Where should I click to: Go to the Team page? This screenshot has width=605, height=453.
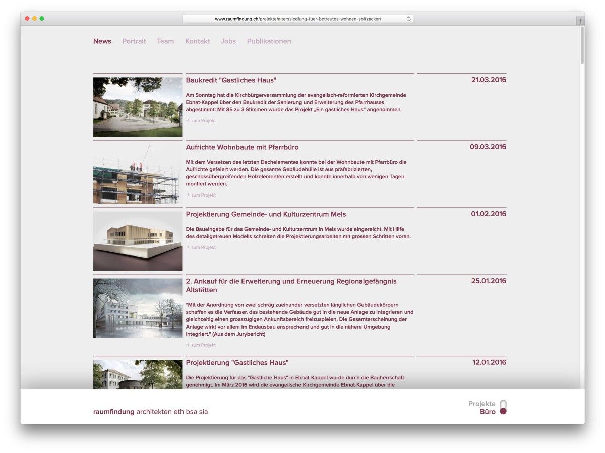165,41
